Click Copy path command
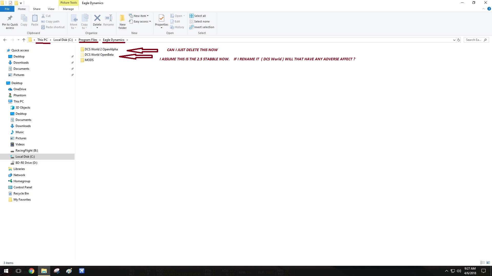The width and height of the screenshot is (492, 276). (x=50, y=21)
